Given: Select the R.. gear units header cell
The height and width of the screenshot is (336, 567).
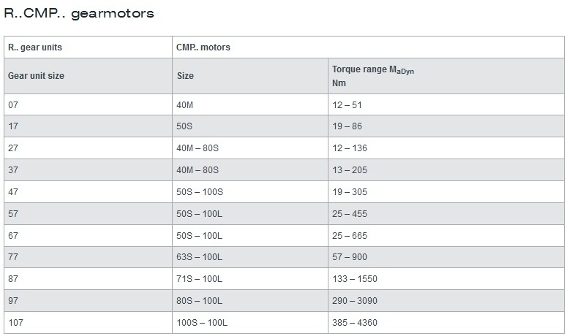Looking at the screenshot, I should [88, 47].
